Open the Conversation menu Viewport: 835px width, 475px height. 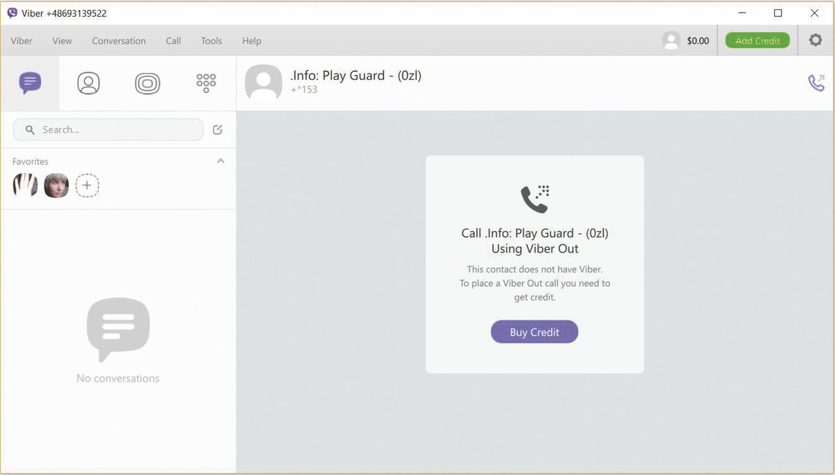(x=119, y=40)
